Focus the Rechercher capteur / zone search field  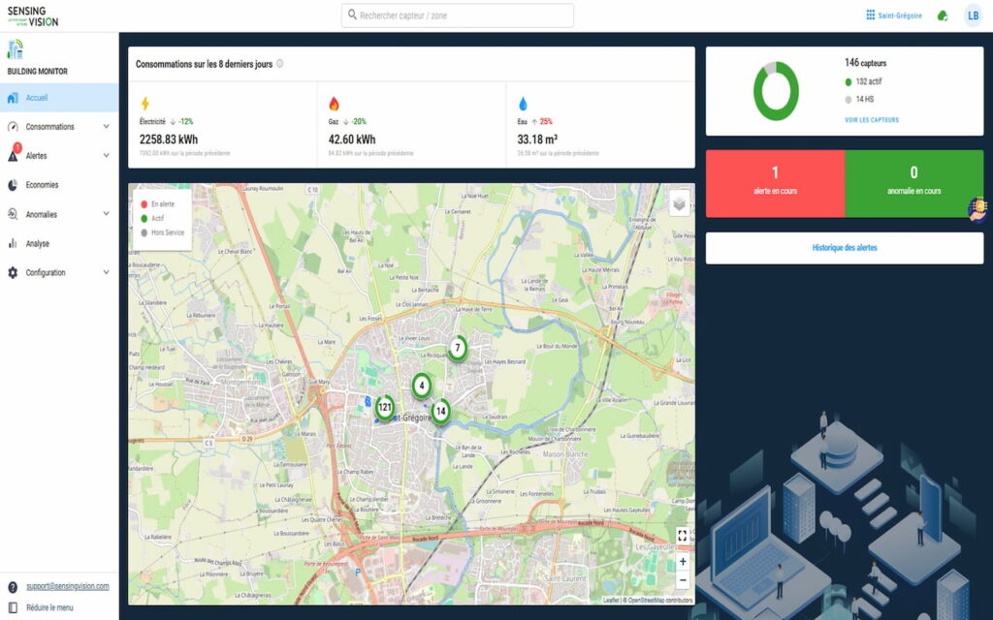458,15
